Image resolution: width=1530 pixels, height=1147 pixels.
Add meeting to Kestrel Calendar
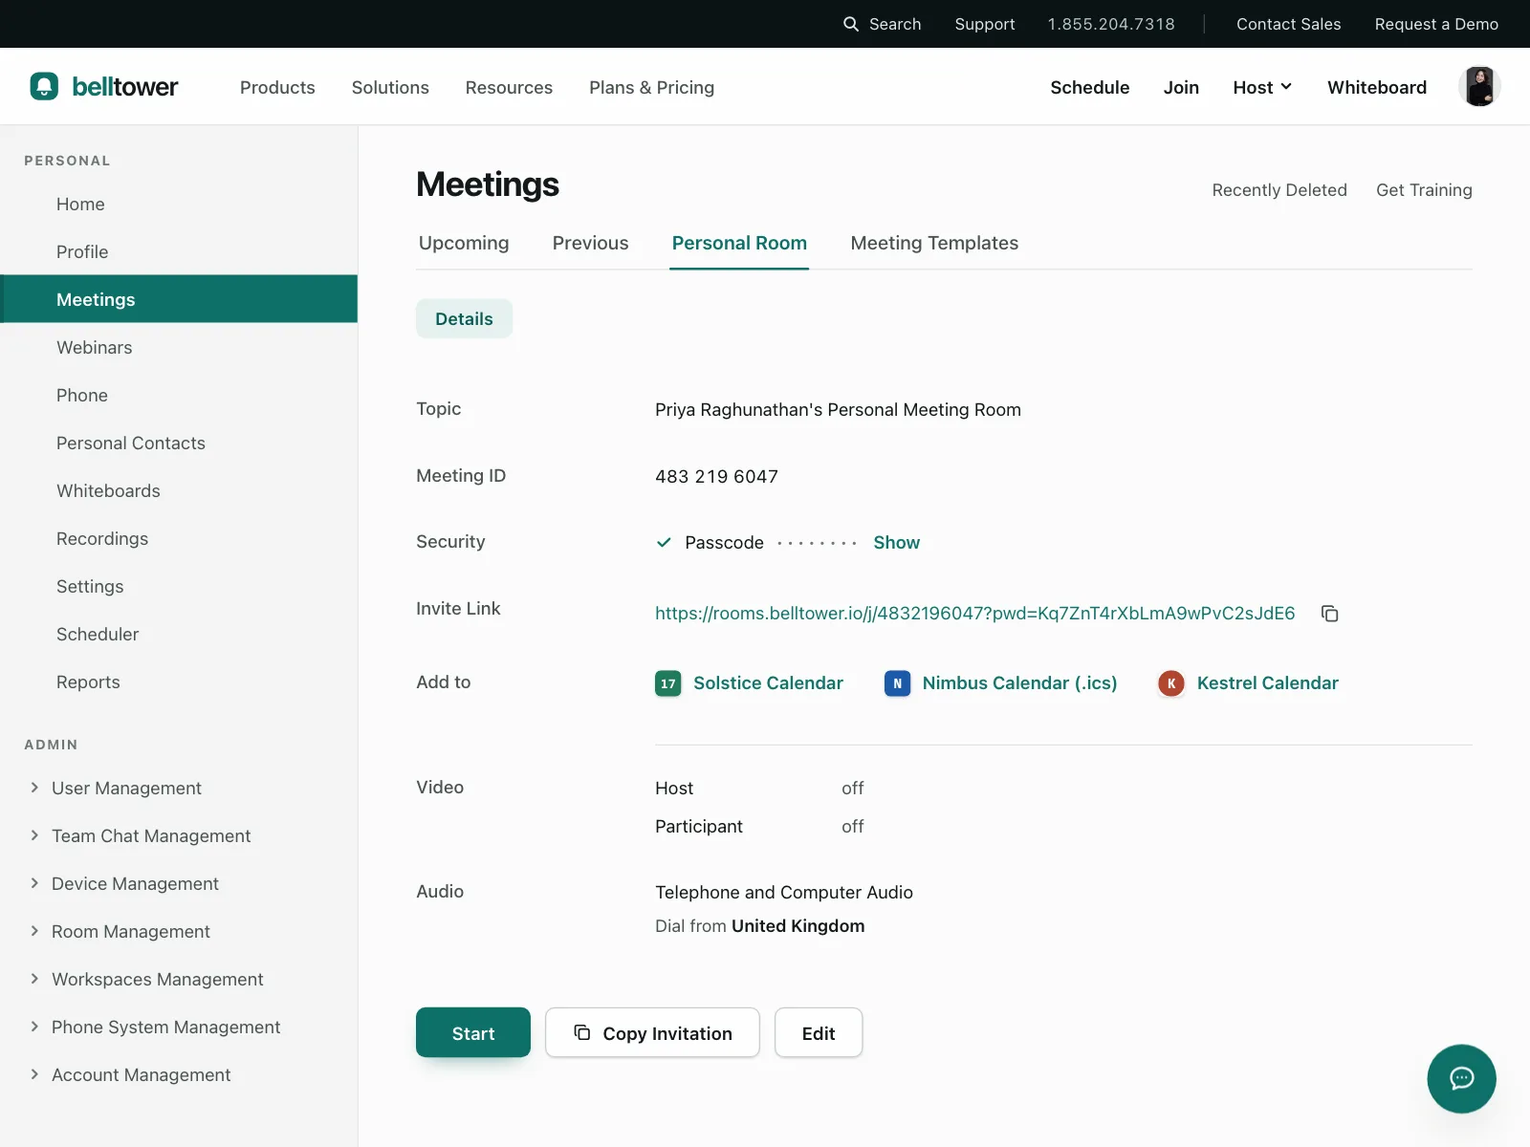pyautogui.click(x=1267, y=683)
